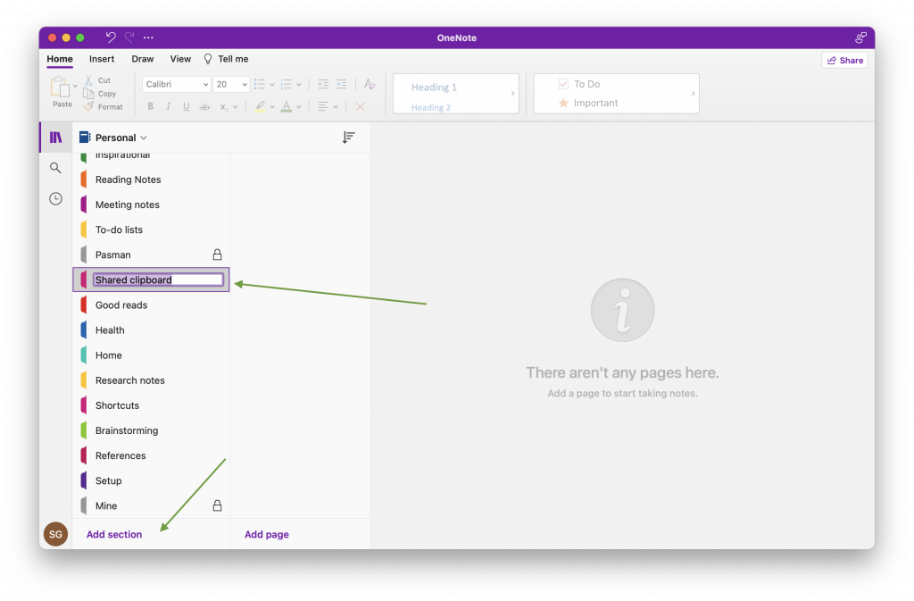Increase the indent level
914x601 pixels.
click(342, 85)
